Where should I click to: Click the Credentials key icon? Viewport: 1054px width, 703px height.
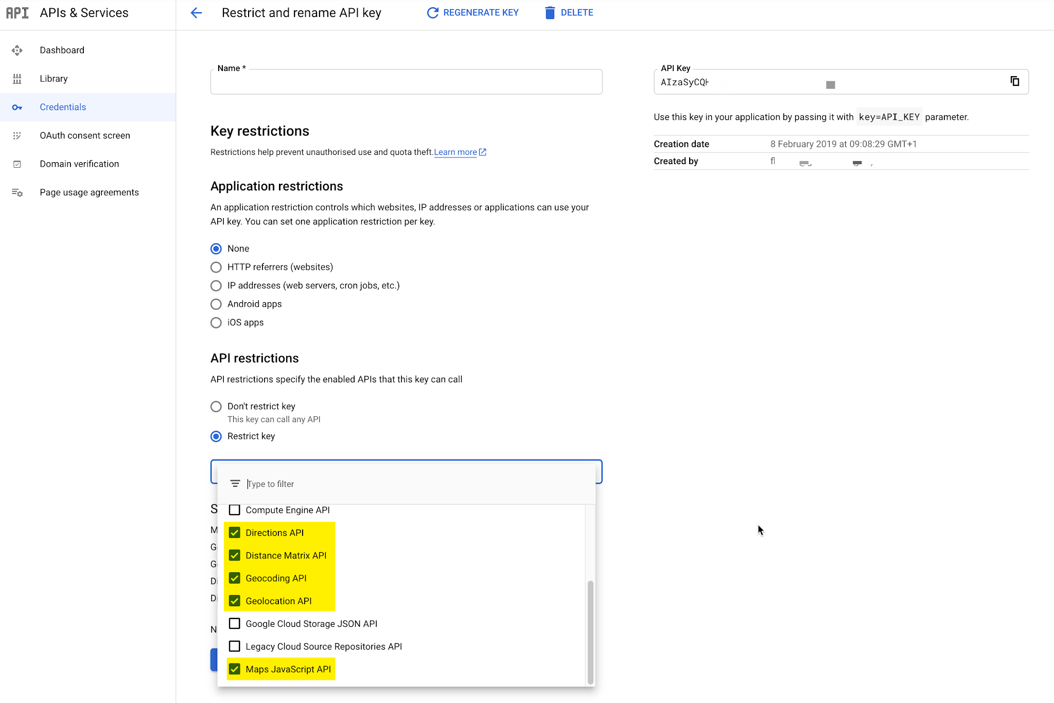pos(17,107)
